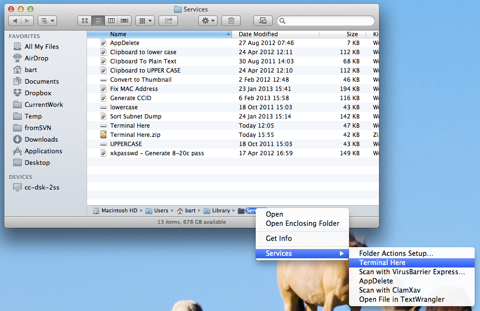Sort by Name column header
This screenshot has width=480, height=311.
(x=159, y=34)
